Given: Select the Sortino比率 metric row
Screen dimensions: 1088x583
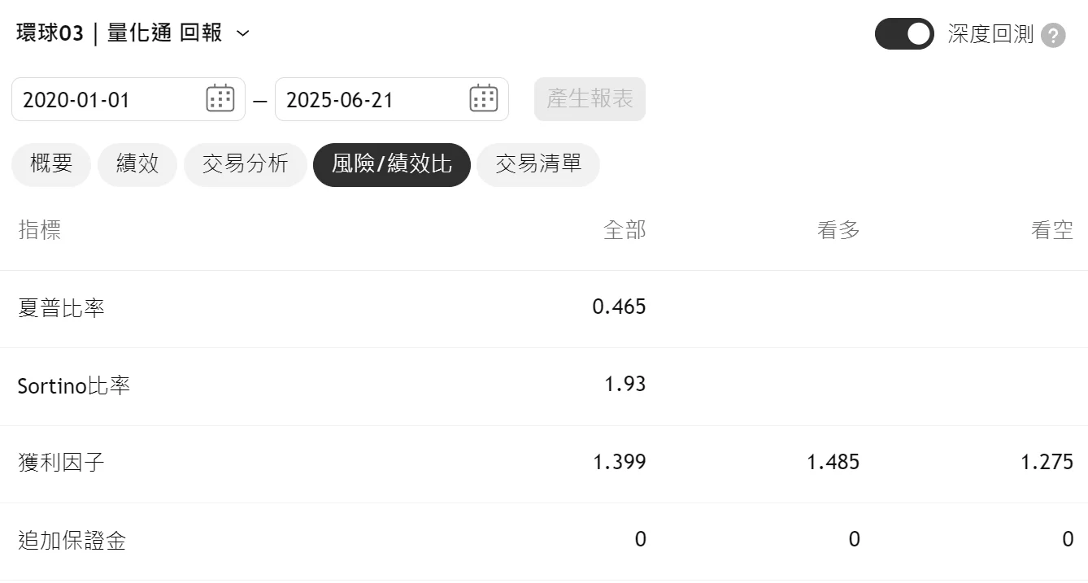Looking at the screenshot, I should pos(544,387).
